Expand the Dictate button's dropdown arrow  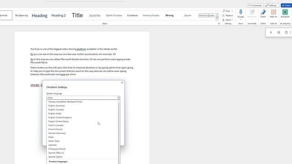(x=240, y=20)
